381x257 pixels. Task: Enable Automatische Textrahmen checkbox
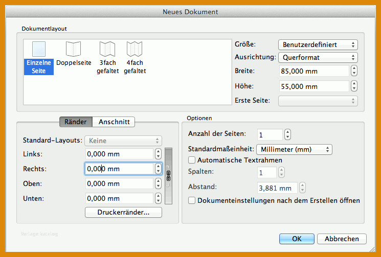pos(192,160)
